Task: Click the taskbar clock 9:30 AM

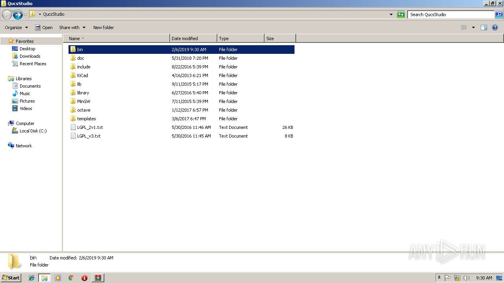Action: [x=484, y=278]
